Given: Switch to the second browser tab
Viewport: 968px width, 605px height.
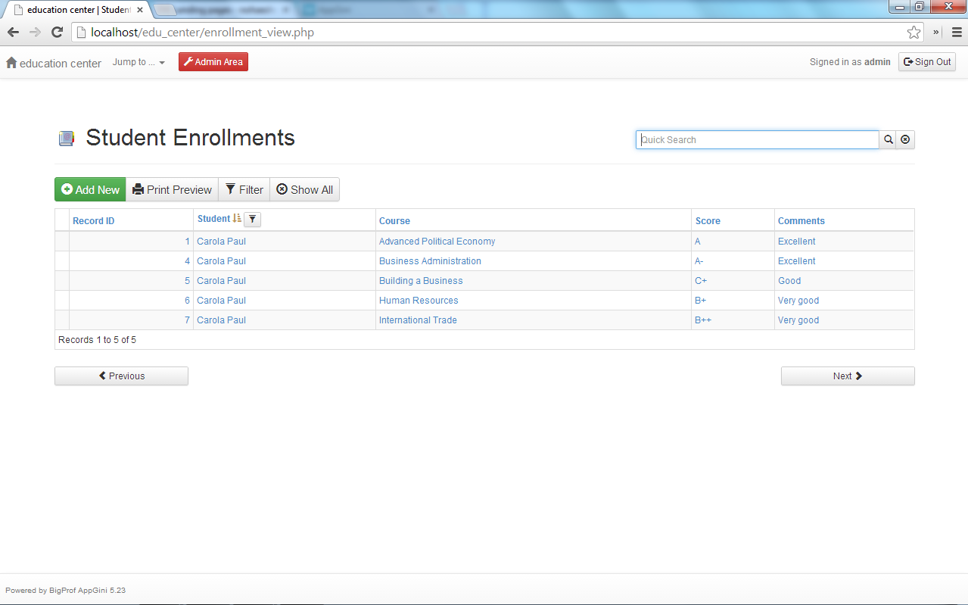Looking at the screenshot, I should 219,11.
